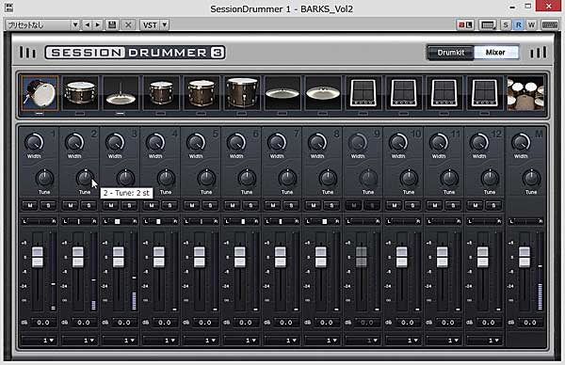The width and height of the screenshot is (565, 365).
Task: Select the empty pad icon in slot 11
Action: [444, 93]
